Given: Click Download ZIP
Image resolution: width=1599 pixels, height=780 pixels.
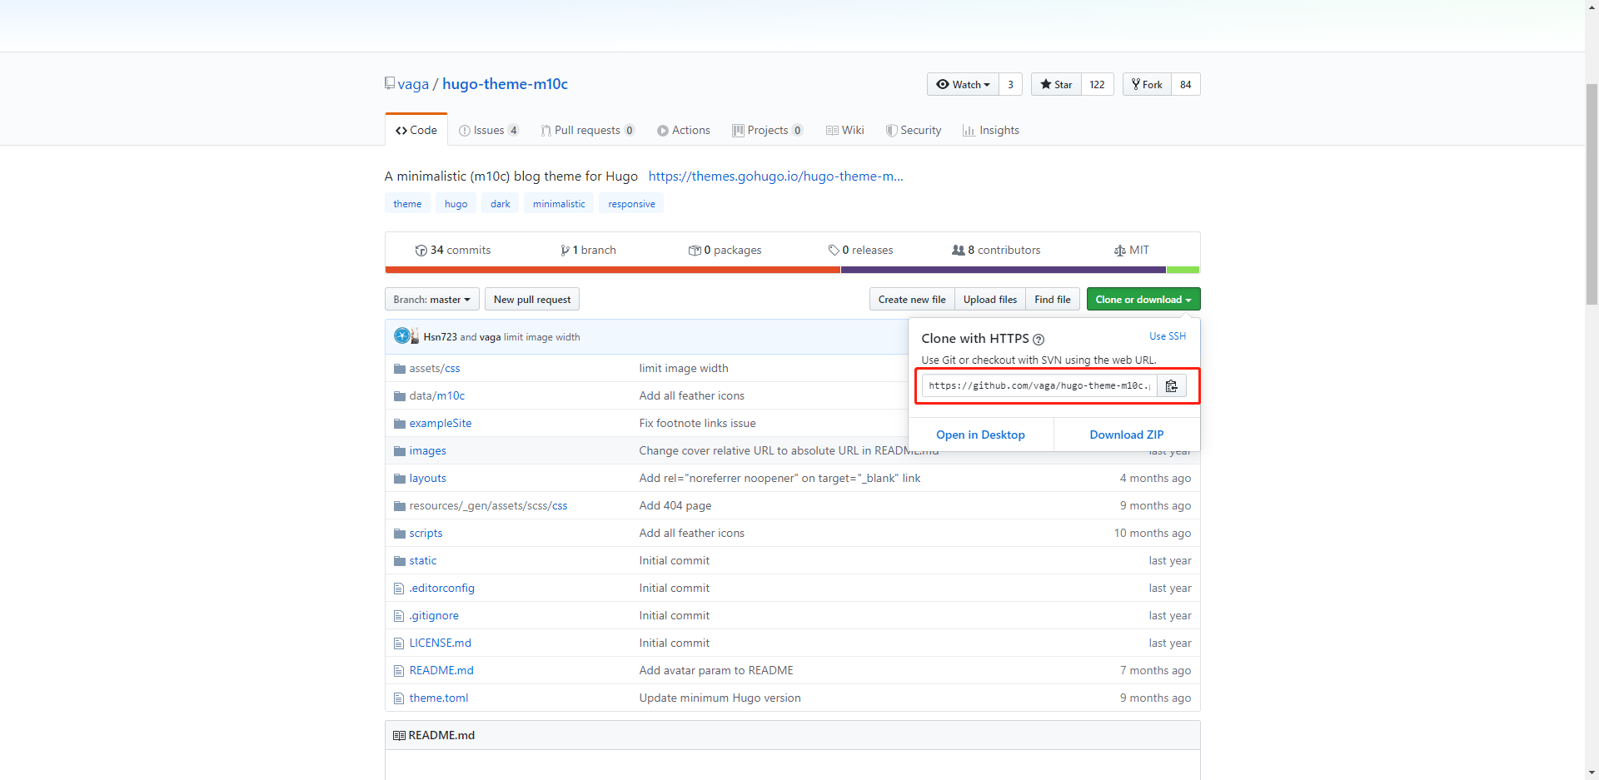Looking at the screenshot, I should 1127,435.
